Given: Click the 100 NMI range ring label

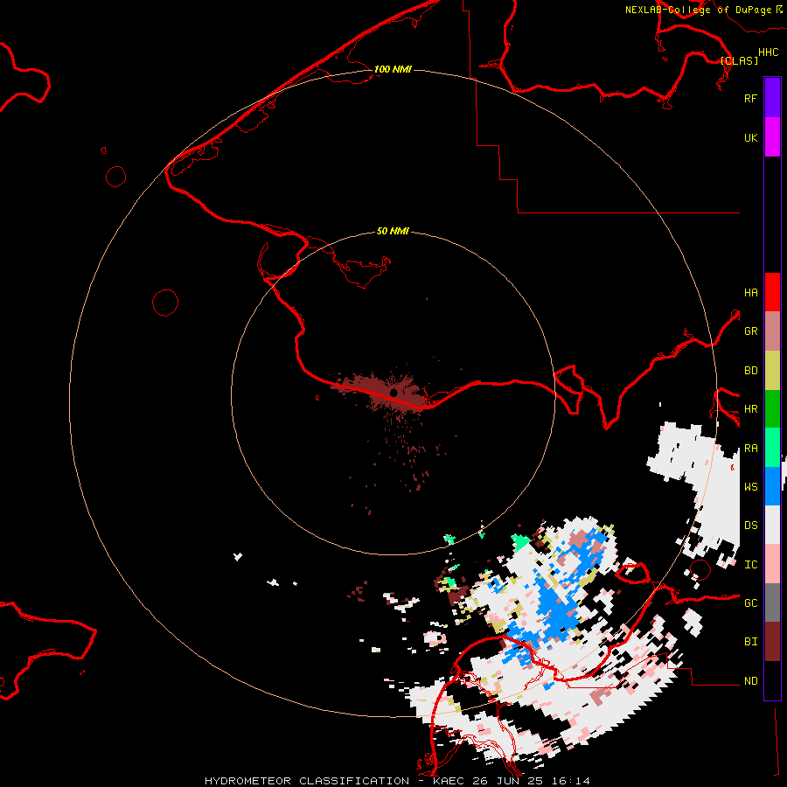Looking at the screenshot, I should (x=393, y=69).
